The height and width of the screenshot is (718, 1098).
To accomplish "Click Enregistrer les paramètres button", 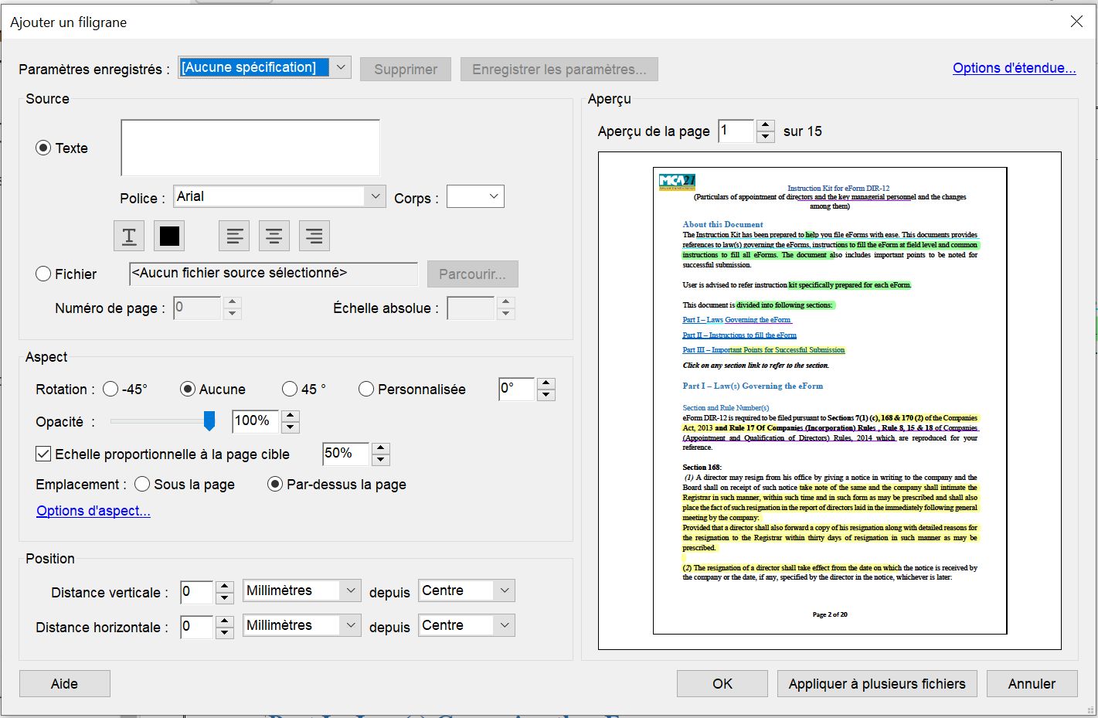I will tap(559, 69).
